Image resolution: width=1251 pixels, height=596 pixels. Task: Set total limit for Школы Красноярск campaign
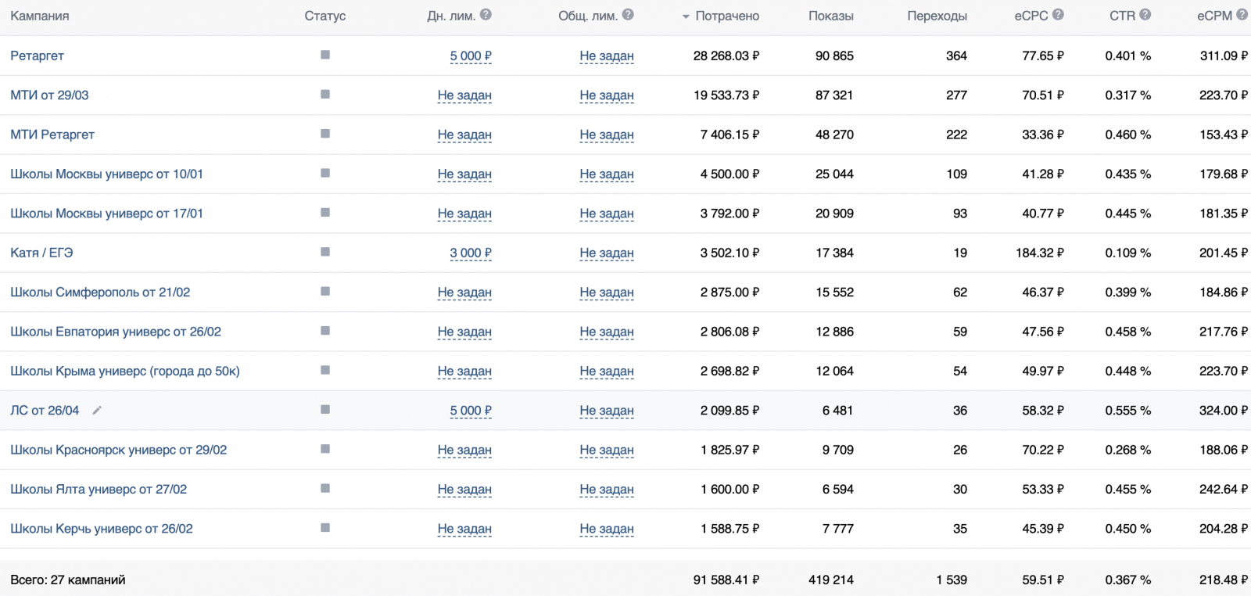pos(606,451)
